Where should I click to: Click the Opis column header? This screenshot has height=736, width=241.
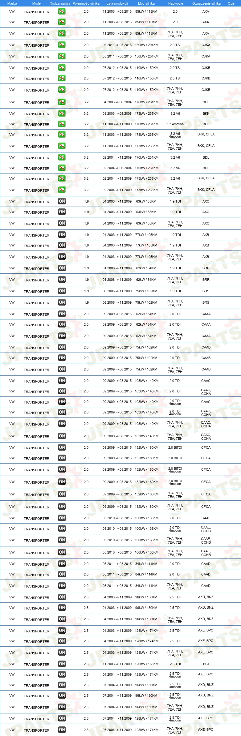pyautogui.click(x=231, y=3)
